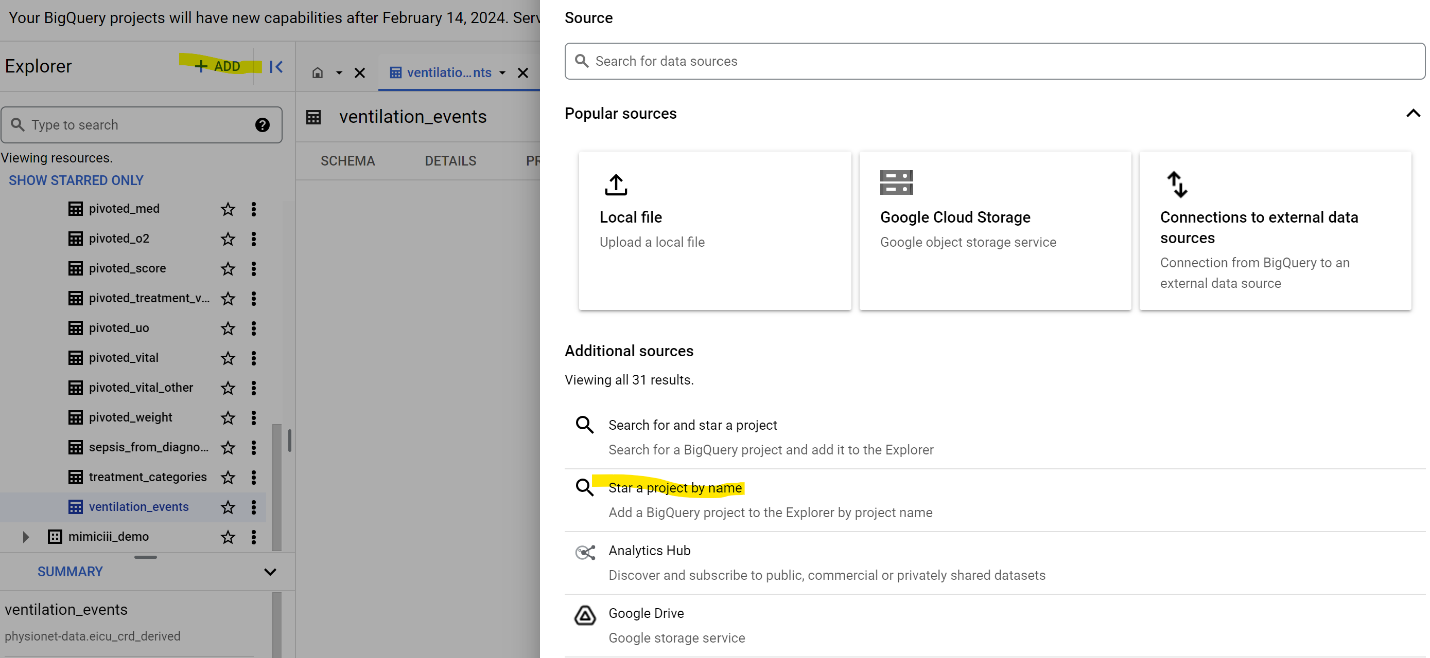Close the ventilatio…nts tab

(x=523, y=72)
